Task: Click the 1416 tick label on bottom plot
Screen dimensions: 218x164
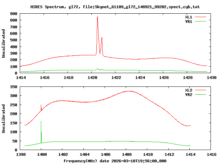Action: click(212, 154)
